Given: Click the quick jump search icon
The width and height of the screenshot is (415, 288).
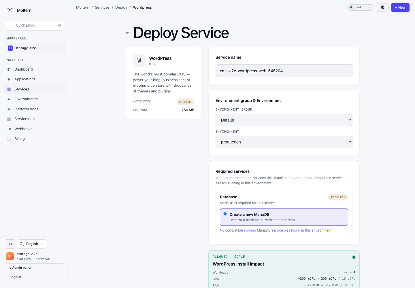Looking at the screenshot, I should point(11,25).
